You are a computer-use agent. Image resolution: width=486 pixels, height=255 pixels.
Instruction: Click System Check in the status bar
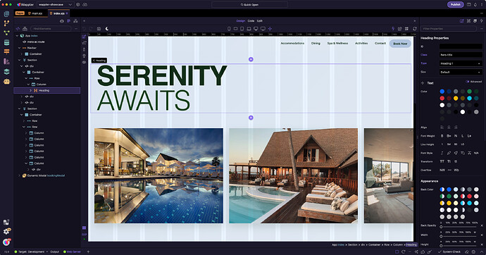(x=449, y=251)
